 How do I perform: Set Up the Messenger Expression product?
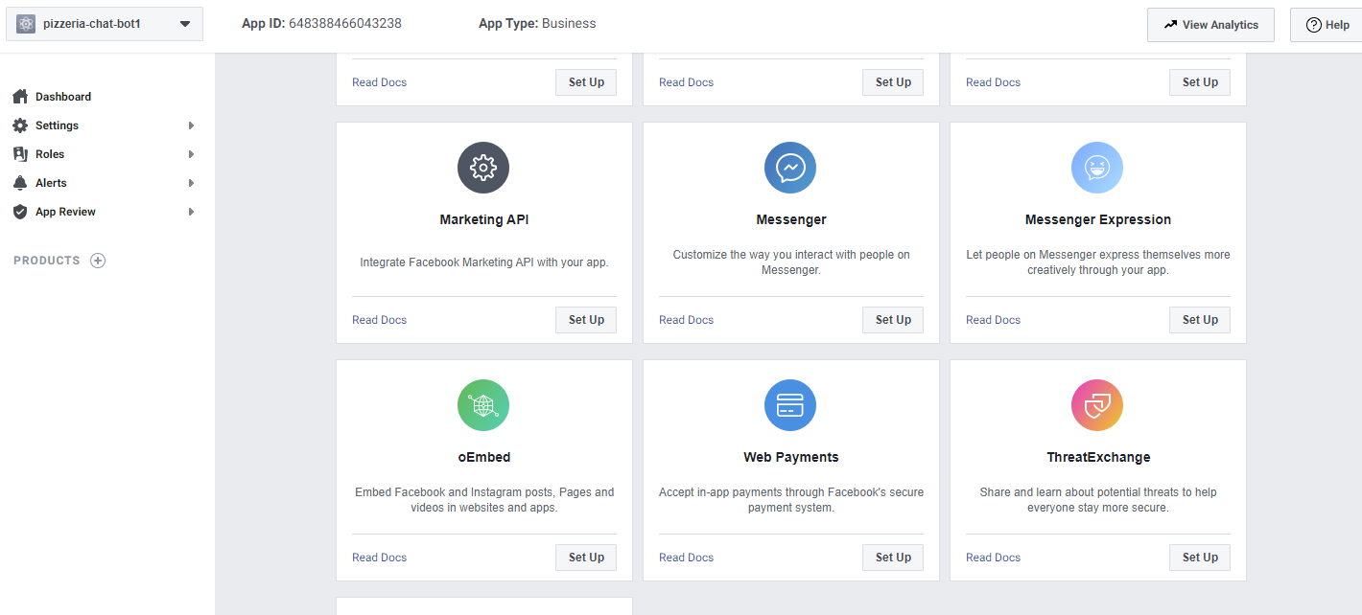coord(1200,320)
